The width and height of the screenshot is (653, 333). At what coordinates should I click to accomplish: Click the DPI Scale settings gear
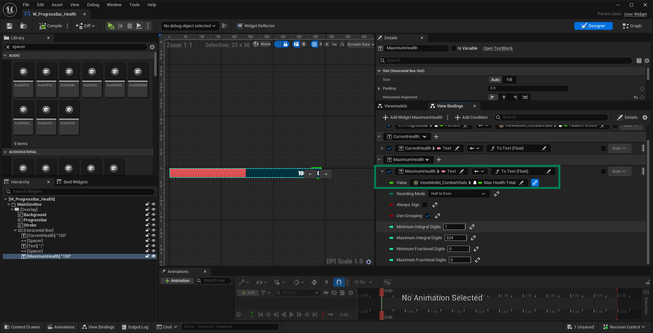[x=369, y=262]
